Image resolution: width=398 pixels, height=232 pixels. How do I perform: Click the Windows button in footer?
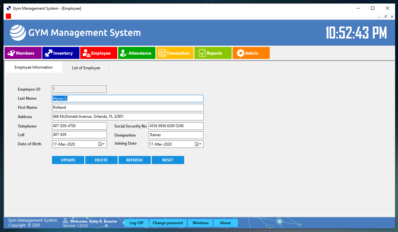click(201, 223)
